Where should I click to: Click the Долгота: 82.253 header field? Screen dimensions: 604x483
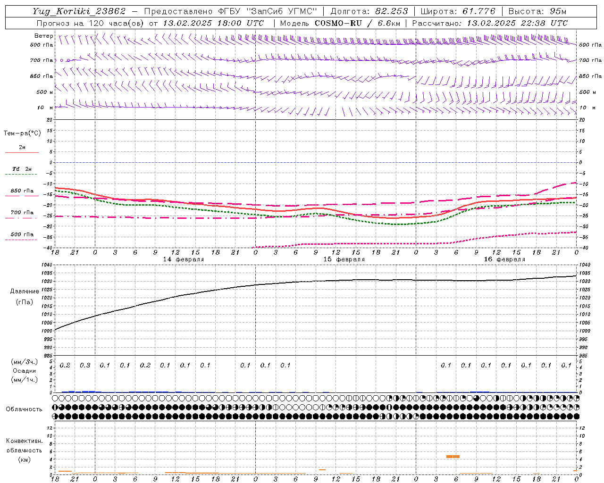click(x=369, y=11)
